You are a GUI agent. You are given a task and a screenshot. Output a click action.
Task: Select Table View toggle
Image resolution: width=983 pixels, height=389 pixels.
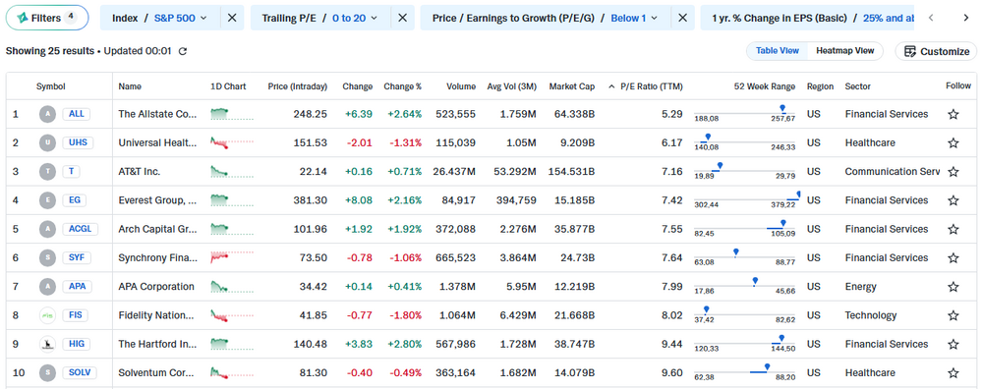pos(777,51)
